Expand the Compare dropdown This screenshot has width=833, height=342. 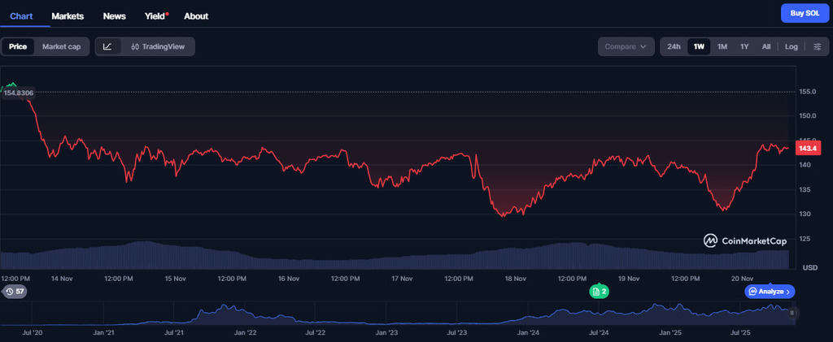pyautogui.click(x=626, y=46)
